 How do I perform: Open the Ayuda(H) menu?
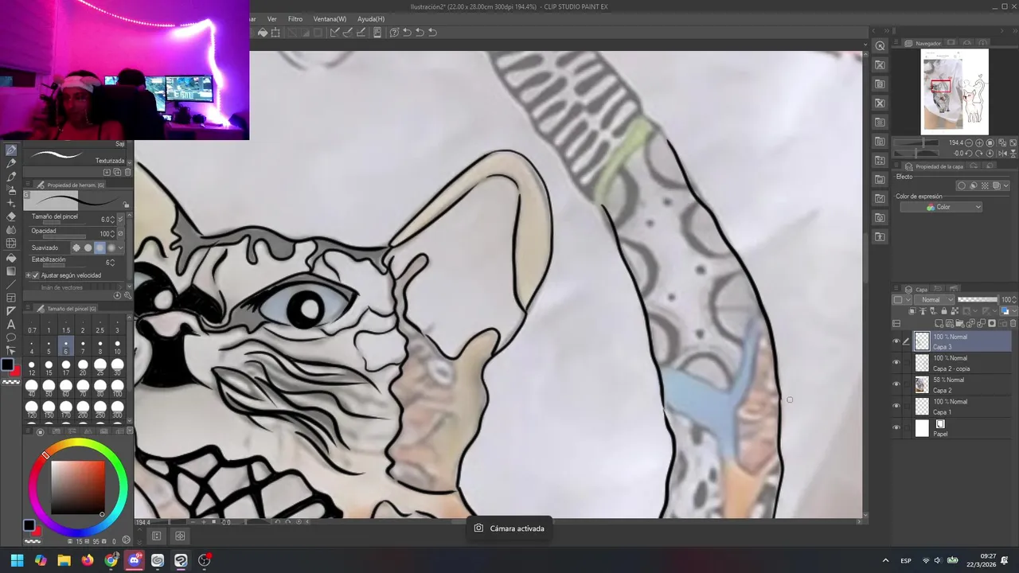pos(371,19)
